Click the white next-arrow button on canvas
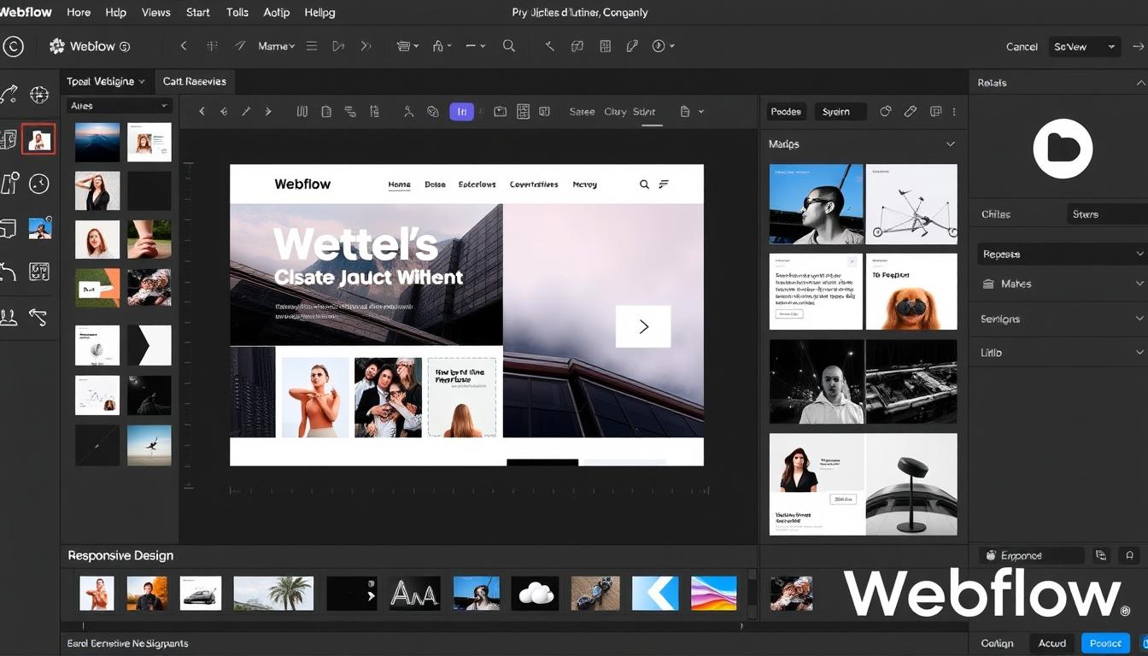The width and height of the screenshot is (1148, 656). [x=643, y=326]
